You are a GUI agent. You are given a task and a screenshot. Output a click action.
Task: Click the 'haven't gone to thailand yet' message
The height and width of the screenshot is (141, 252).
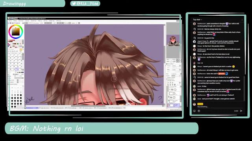click(x=216, y=67)
